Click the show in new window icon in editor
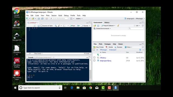The image size is (173, 97). tap(35, 26)
